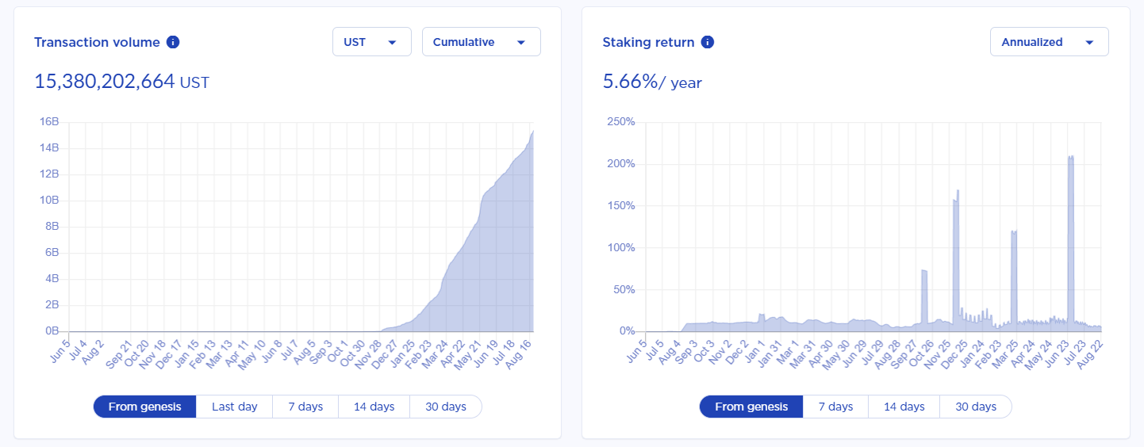Select Last day range for Transaction volume
Viewport: 1144px width, 447px height.
point(234,407)
